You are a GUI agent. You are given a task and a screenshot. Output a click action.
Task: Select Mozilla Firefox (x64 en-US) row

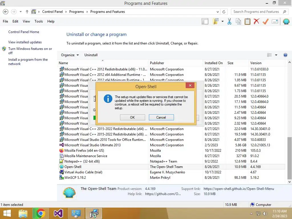[x=171, y=151]
